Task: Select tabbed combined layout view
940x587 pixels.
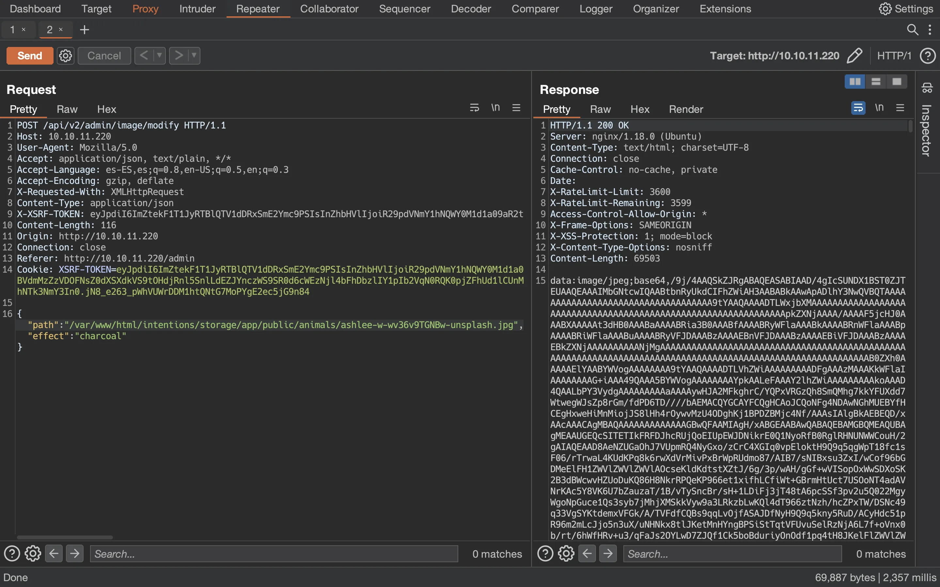Action: pos(897,82)
